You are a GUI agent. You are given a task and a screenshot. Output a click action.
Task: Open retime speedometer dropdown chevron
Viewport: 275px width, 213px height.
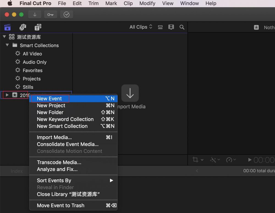coord(235,160)
